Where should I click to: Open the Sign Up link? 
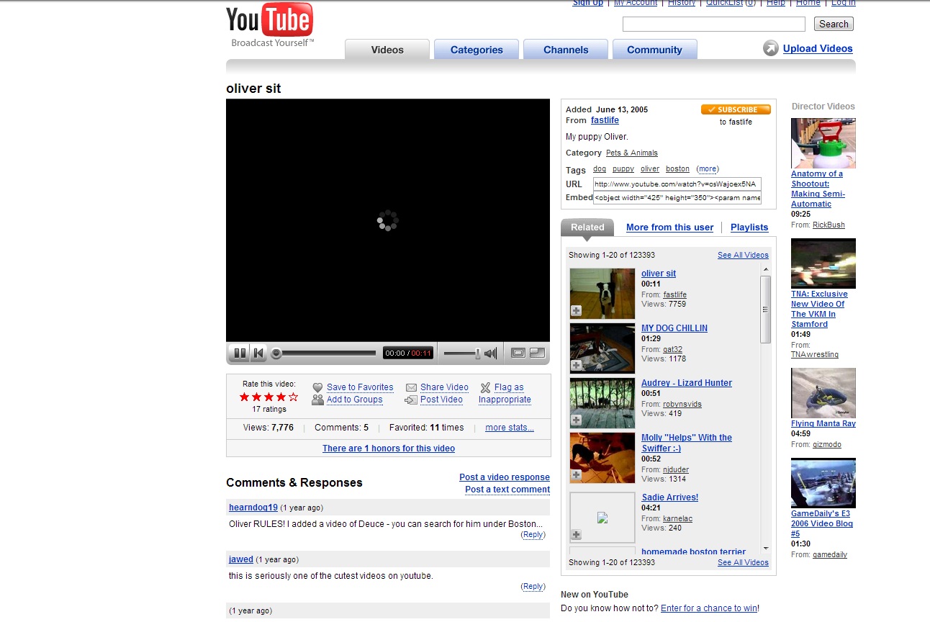click(588, 3)
